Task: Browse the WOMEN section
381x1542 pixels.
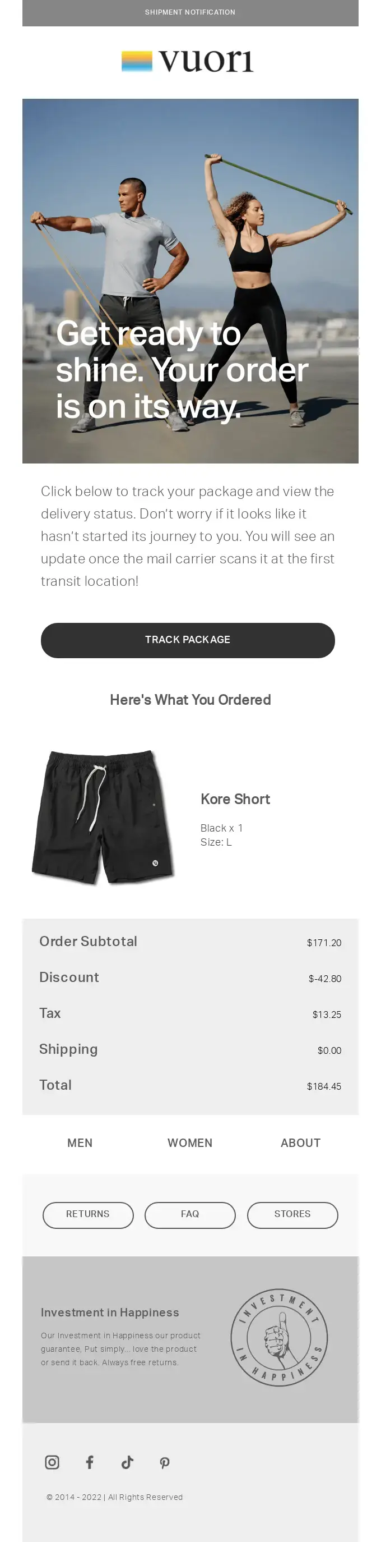Action: click(x=189, y=1142)
